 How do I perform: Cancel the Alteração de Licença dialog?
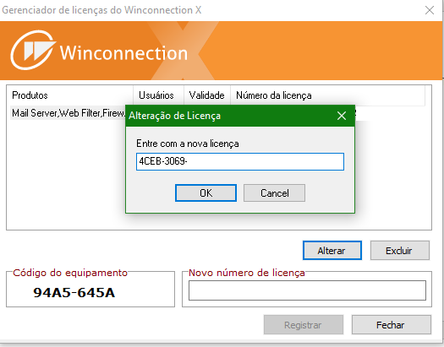point(274,193)
